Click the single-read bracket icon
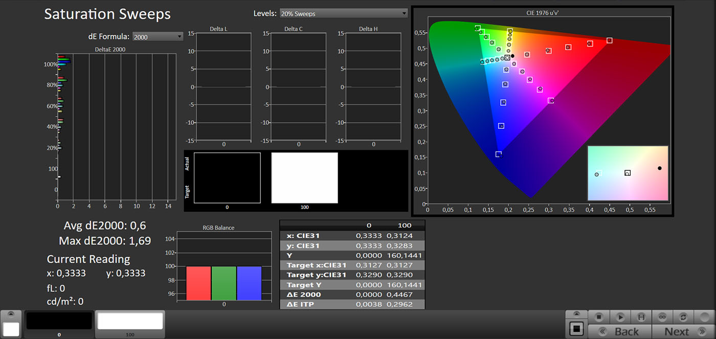Image resolution: width=716 pixels, height=339 pixels. (x=641, y=317)
